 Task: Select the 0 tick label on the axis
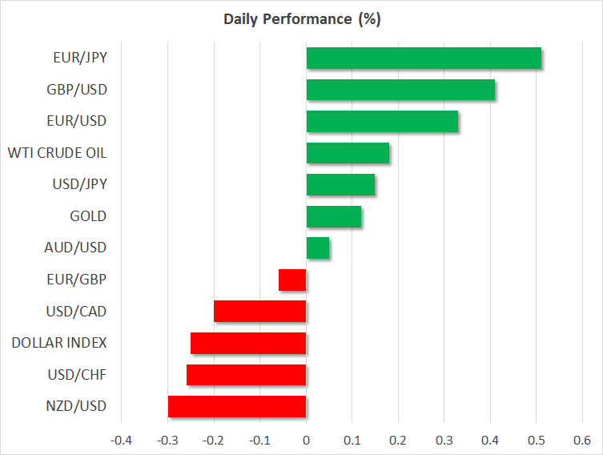[x=306, y=440]
